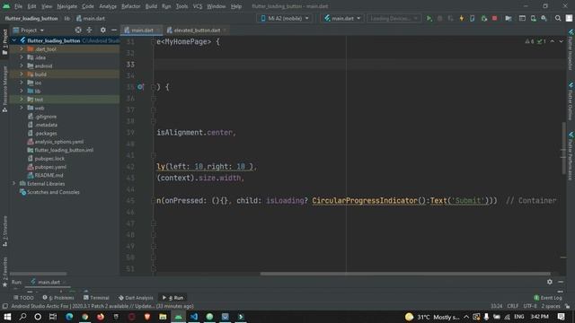Open the Flutter Inspector side panel
This screenshot has width=575, height=323.
click(x=571, y=50)
